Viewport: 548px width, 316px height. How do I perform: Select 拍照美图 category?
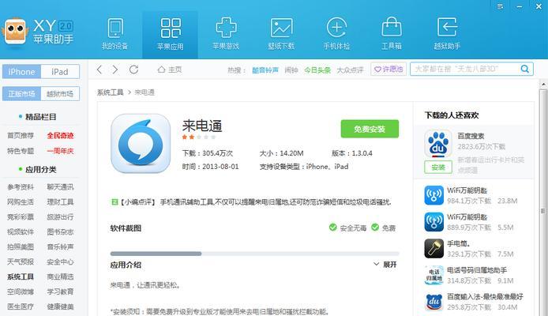(x=21, y=246)
